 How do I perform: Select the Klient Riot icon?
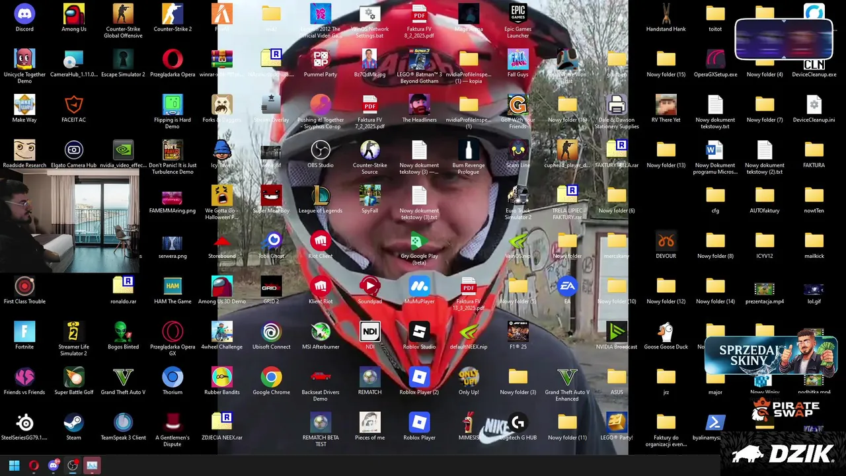[x=321, y=290]
